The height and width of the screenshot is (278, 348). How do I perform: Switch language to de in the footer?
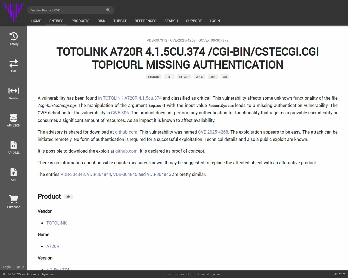tap(168, 274)
